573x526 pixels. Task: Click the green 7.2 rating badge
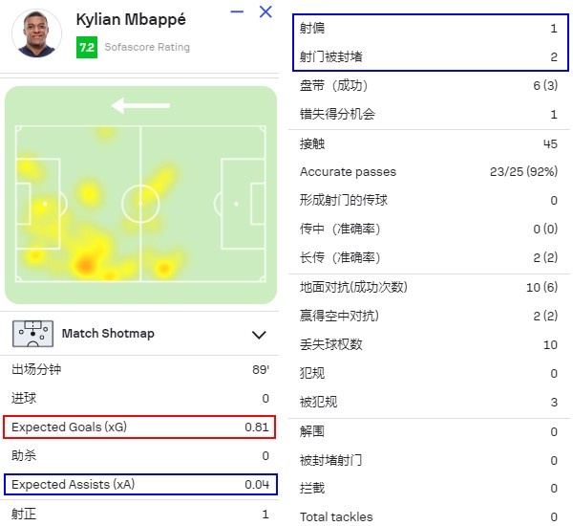click(87, 47)
